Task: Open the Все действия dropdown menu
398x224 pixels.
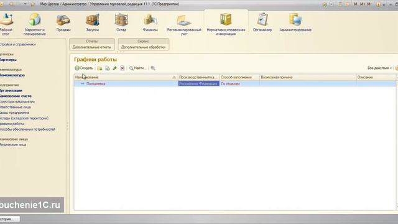Action: (x=379, y=68)
